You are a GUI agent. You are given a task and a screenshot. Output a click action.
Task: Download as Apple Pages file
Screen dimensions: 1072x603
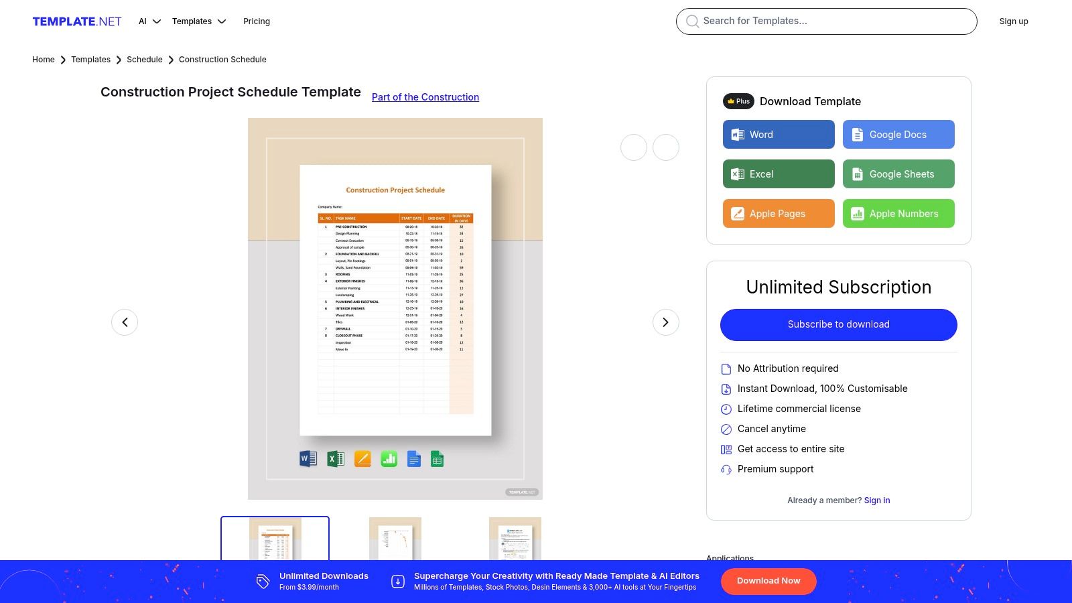tap(778, 214)
